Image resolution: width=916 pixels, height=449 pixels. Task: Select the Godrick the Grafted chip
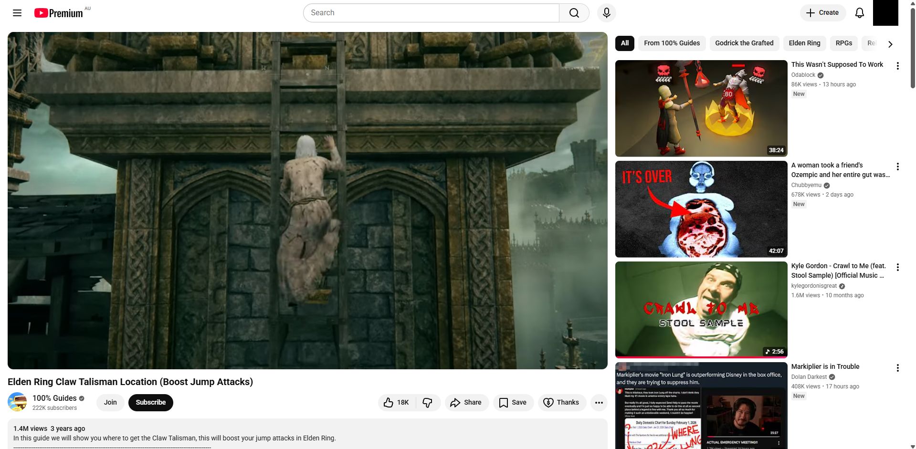coord(744,43)
